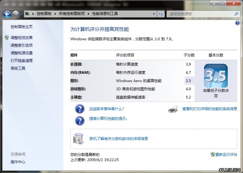Screen dimensions: 243x173
Task: Click question icon next to 这些数字意味着什么
Action: click(80, 109)
